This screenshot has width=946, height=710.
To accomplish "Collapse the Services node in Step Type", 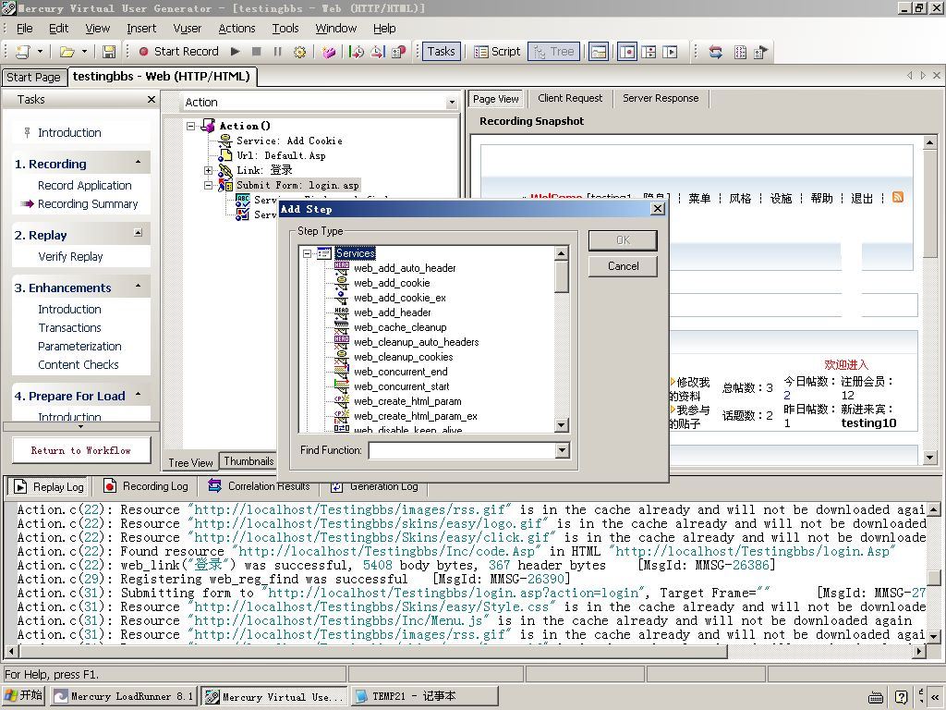I will tap(307, 253).
